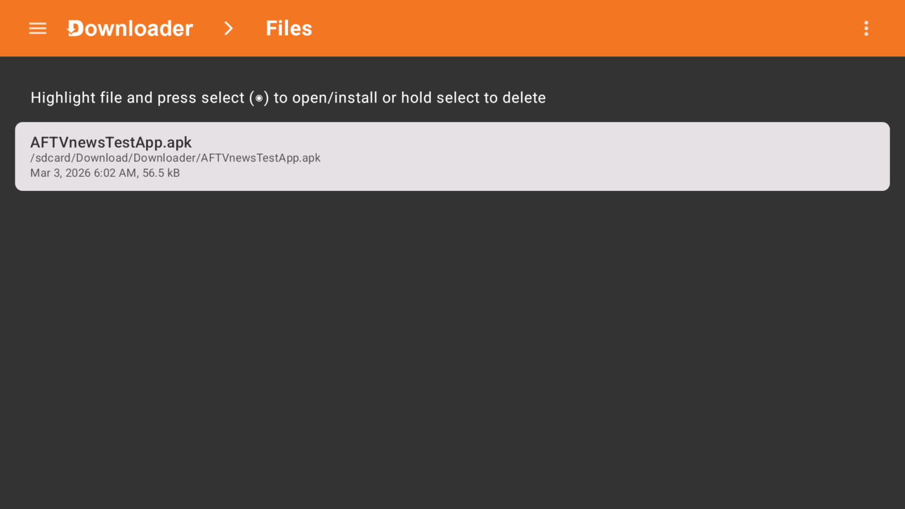The height and width of the screenshot is (509, 905).
Task: Click the highlight file instruction text
Action: click(x=288, y=98)
